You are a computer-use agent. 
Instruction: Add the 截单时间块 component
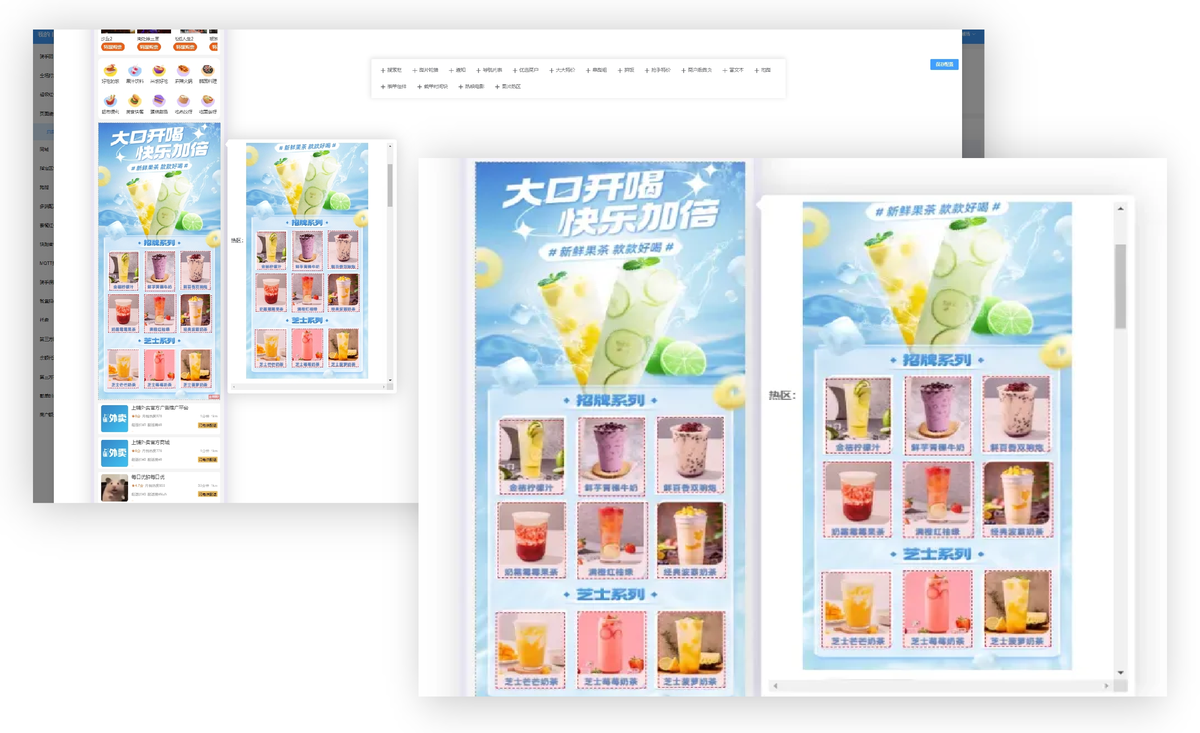coord(432,87)
